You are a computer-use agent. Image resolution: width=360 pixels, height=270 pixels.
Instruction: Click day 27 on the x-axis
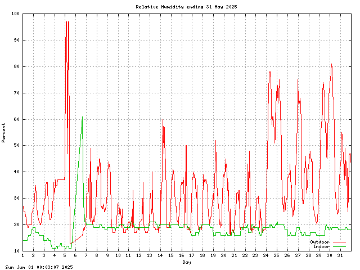click(298, 255)
